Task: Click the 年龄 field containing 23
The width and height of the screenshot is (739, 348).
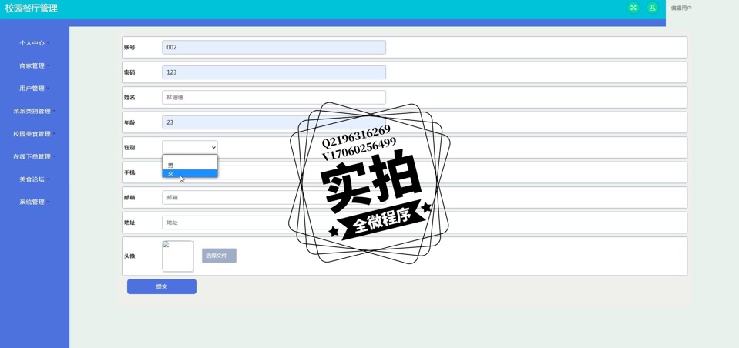Action: [274, 122]
